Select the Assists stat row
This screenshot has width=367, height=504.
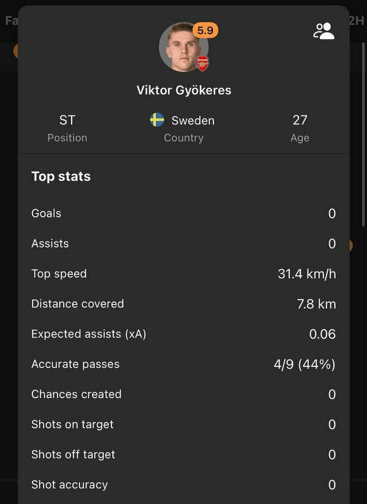coord(183,243)
